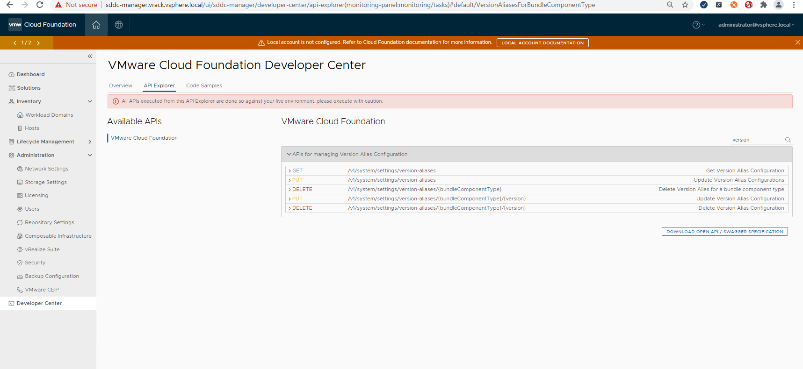This screenshot has height=369, width=803.
Task: Open Security settings
Action: click(35, 263)
